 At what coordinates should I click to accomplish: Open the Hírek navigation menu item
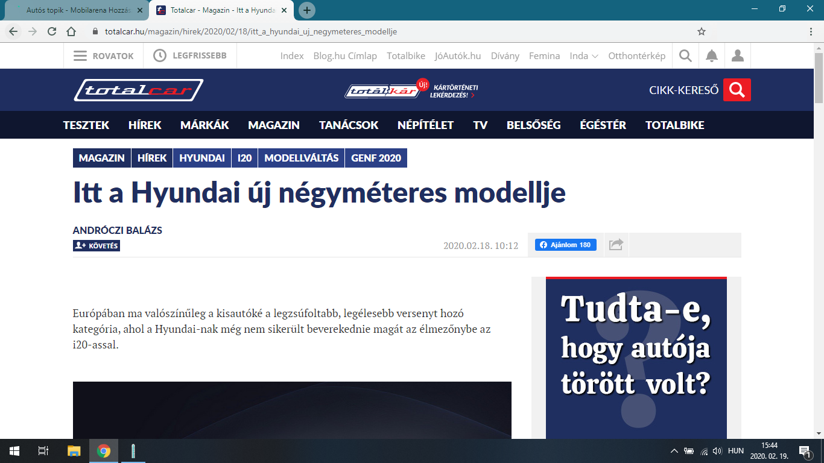coord(145,125)
